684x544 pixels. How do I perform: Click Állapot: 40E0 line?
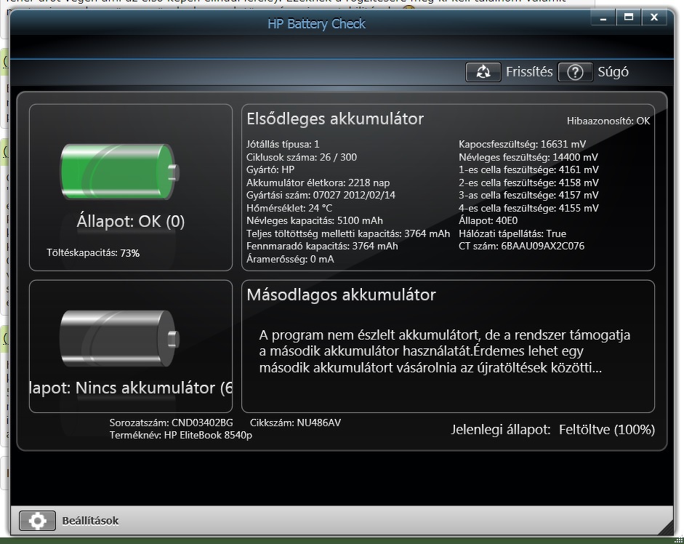pyautogui.click(x=488, y=220)
